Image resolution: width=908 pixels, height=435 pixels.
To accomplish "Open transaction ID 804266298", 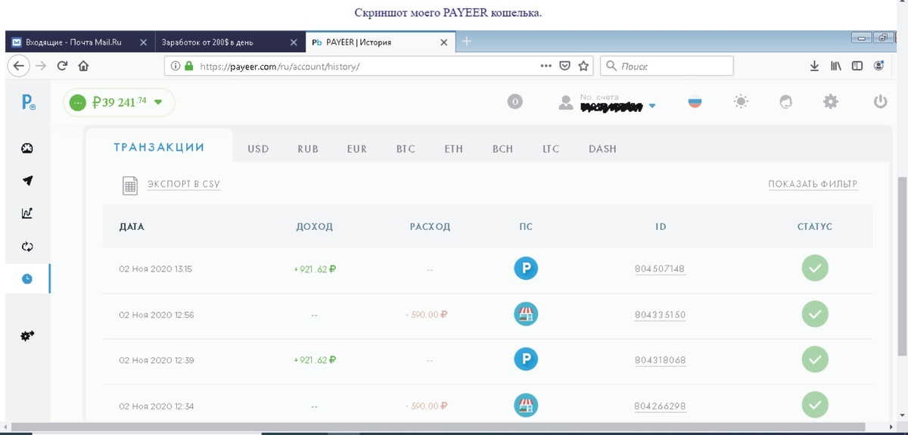I will click(x=660, y=406).
